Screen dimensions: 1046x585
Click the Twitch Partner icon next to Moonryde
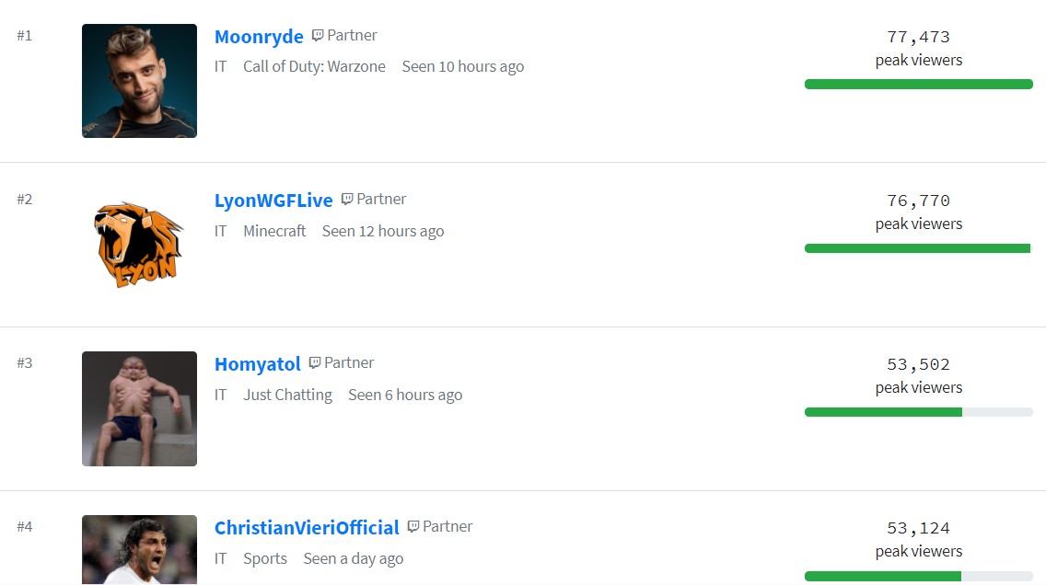(318, 35)
